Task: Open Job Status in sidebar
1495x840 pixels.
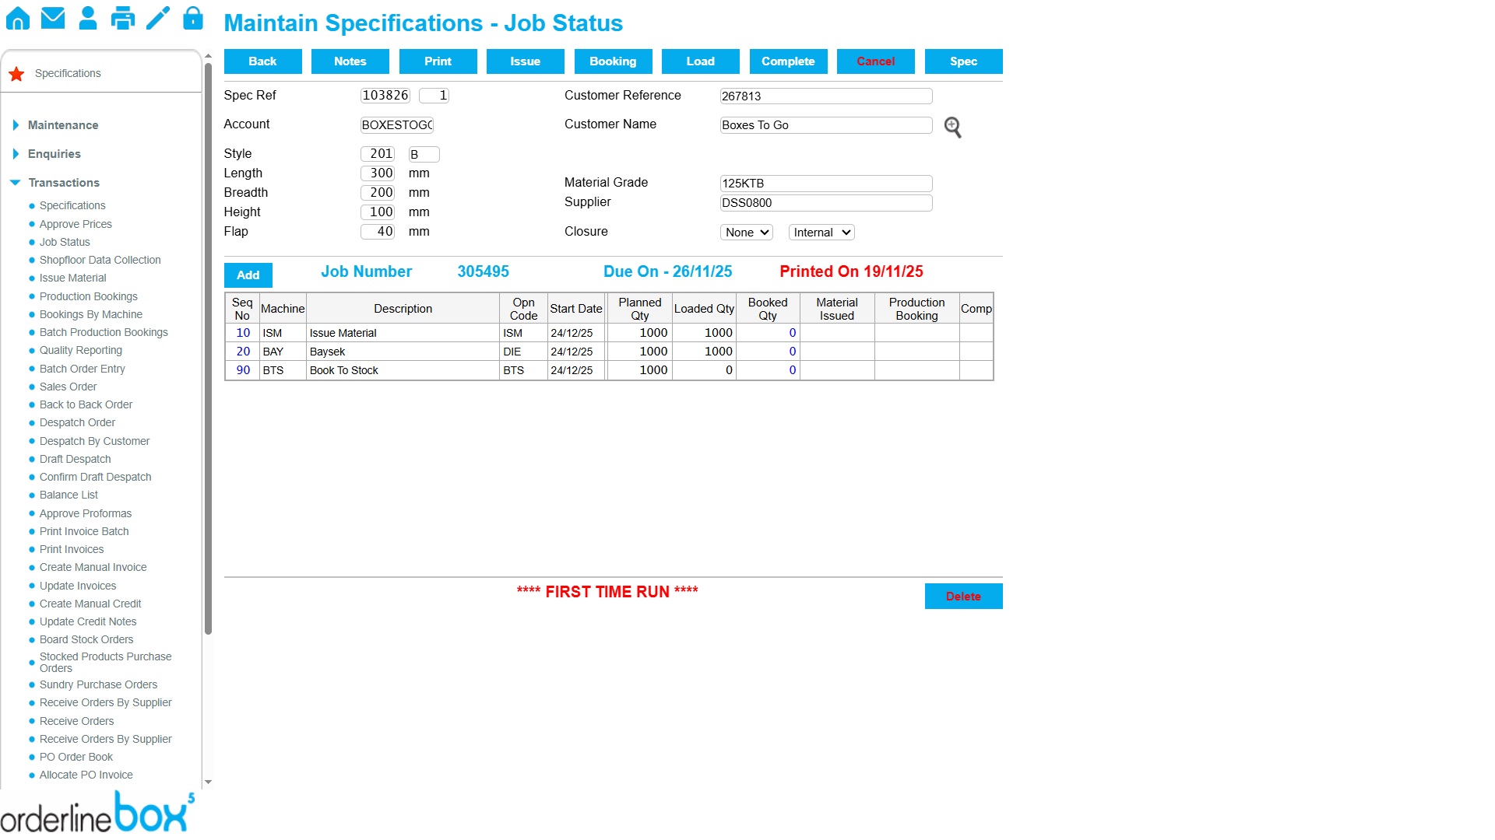Action: point(65,242)
